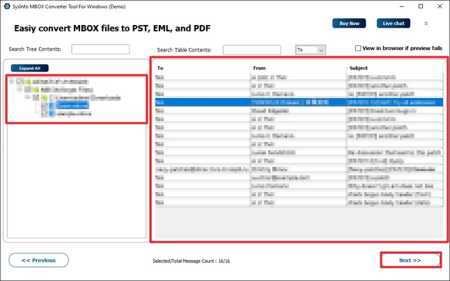Click the Buy Now button

[x=349, y=24]
